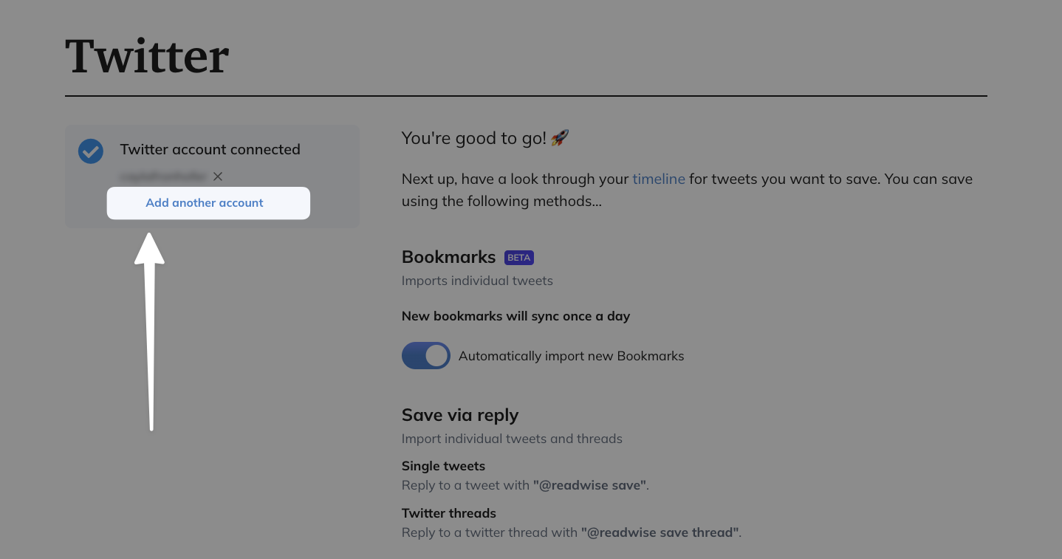The height and width of the screenshot is (559, 1062).
Task: Select the Bookmarks section heading
Action: coord(448,257)
